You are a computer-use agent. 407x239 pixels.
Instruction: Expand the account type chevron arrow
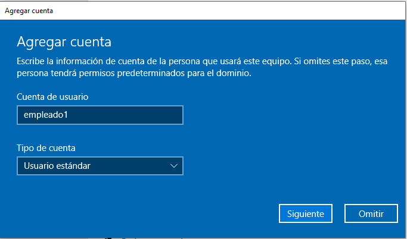point(173,166)
